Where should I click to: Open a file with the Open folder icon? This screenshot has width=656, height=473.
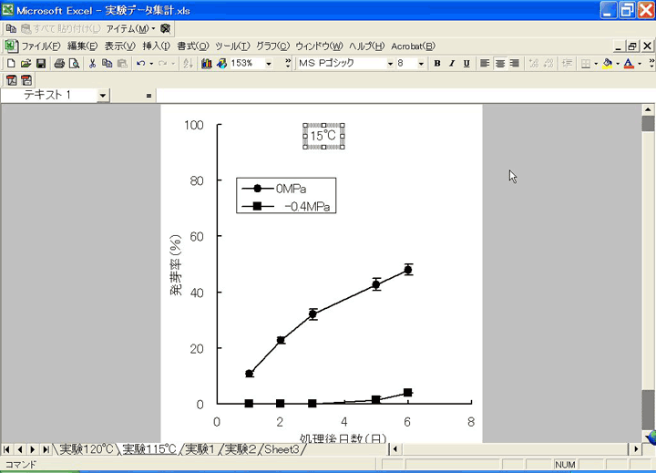pyautogui.click(x=26, y=64)
